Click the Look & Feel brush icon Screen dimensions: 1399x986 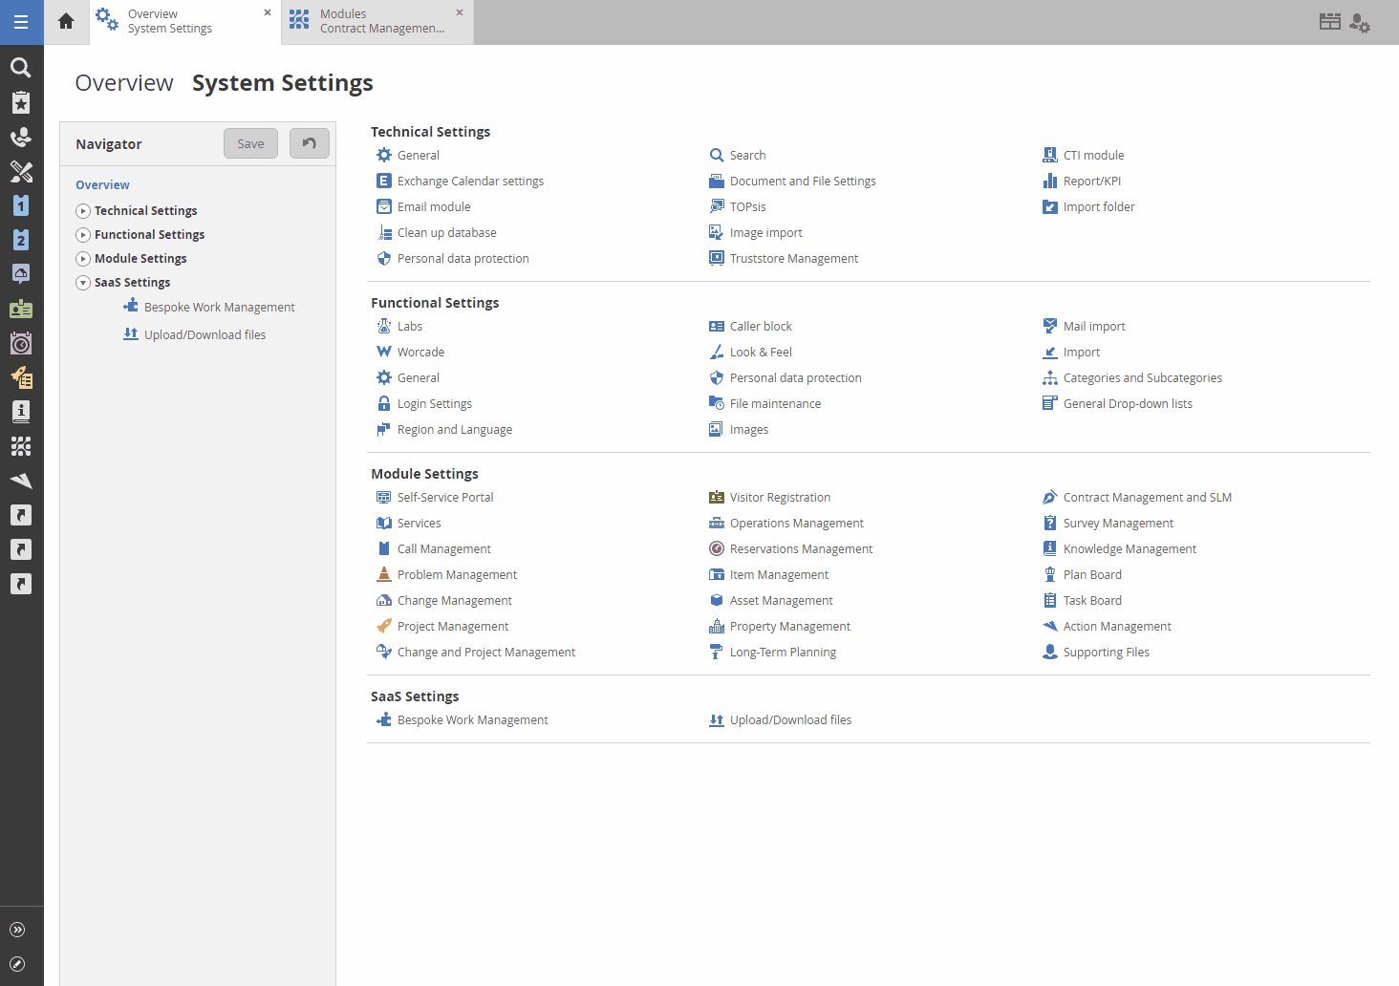[x=717, y=352]
